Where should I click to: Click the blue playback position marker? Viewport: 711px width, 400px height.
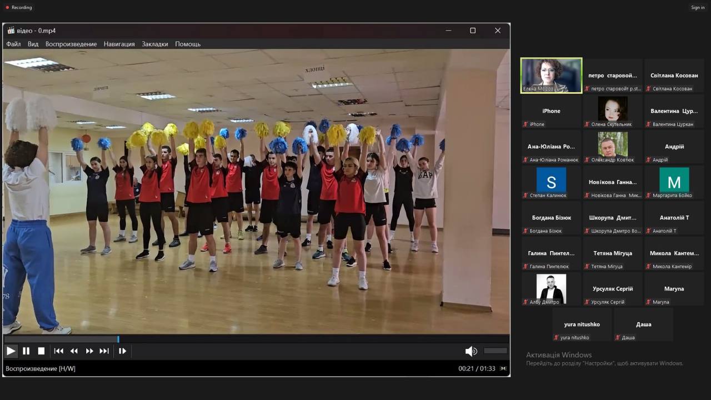pyautogui.click(x=118, y=339)
